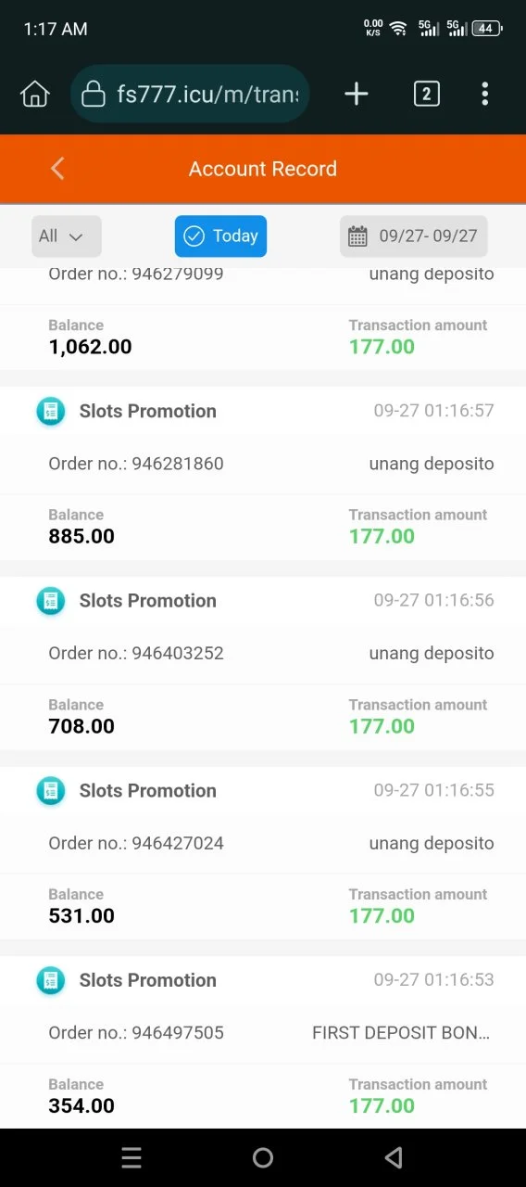526x1187 pixels.
Task: Tap the Android back triangle button
Action: tap(394, 1157)
